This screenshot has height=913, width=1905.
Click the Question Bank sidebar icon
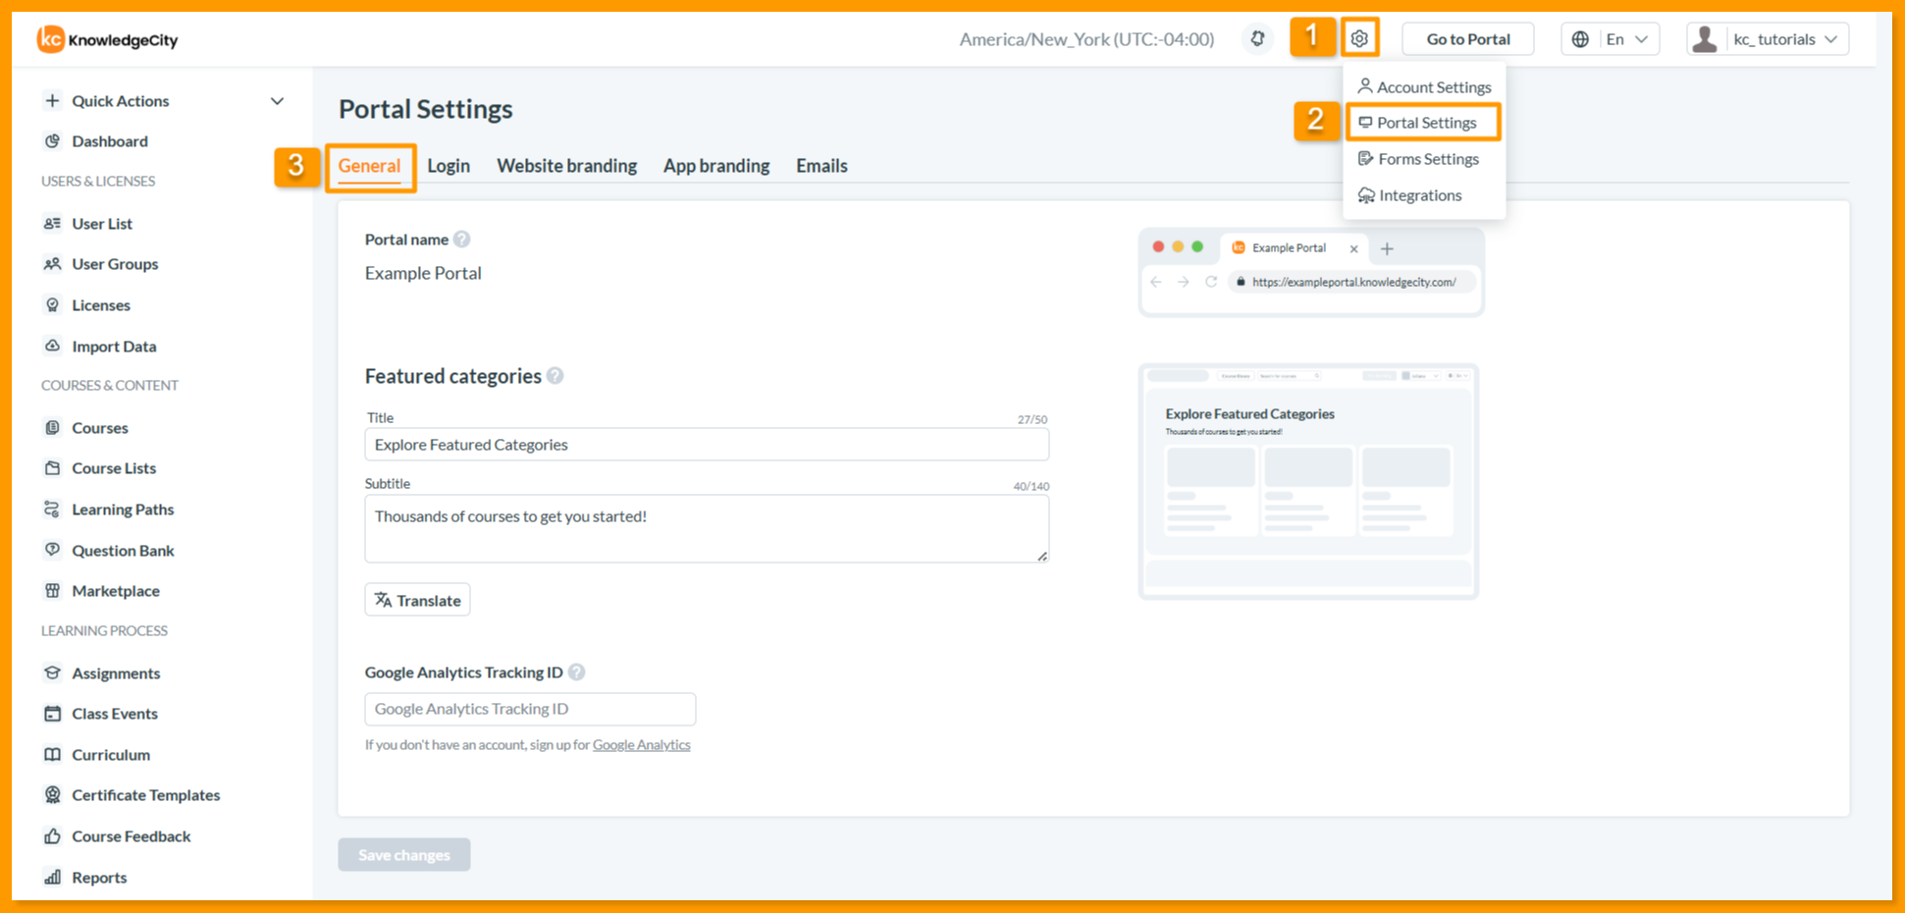tap(53, 550)
